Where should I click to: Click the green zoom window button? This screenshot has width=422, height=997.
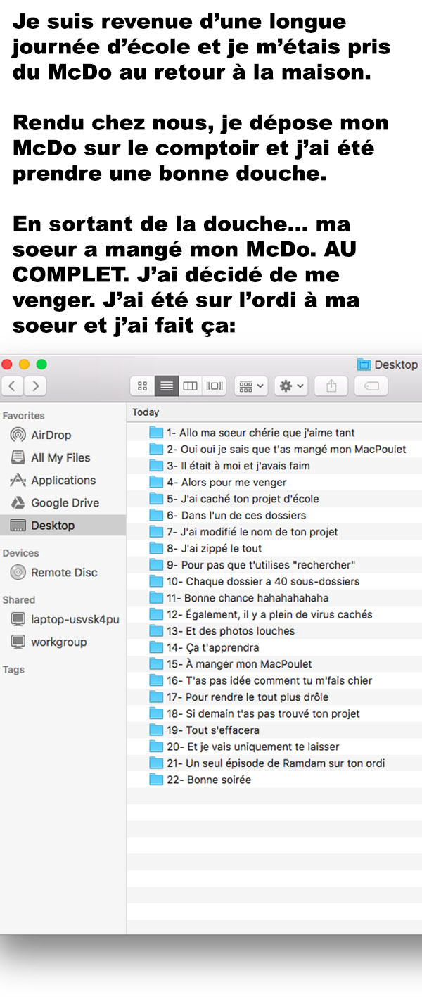pyautogui.click(x=41, y=364)
